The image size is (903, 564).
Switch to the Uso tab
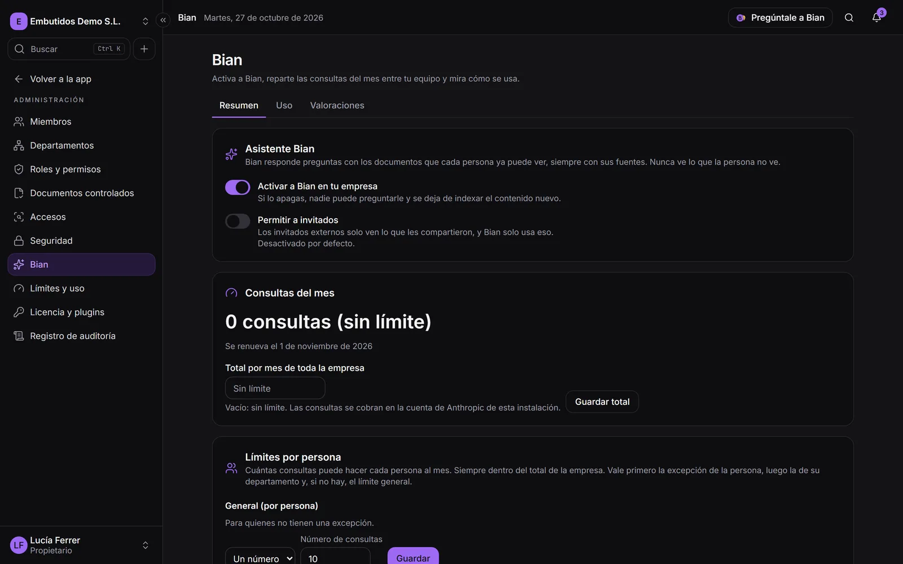coord(284,105)
